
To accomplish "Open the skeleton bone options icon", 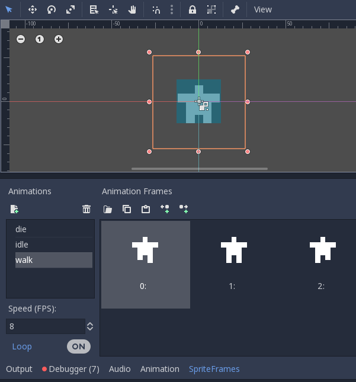I will (x=235, y=9).
